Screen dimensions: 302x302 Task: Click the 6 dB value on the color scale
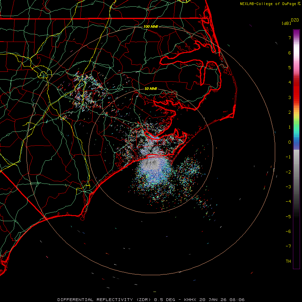tap(290, 53)
